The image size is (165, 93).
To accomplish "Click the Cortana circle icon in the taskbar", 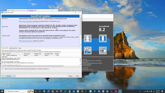I will point(36,91).
